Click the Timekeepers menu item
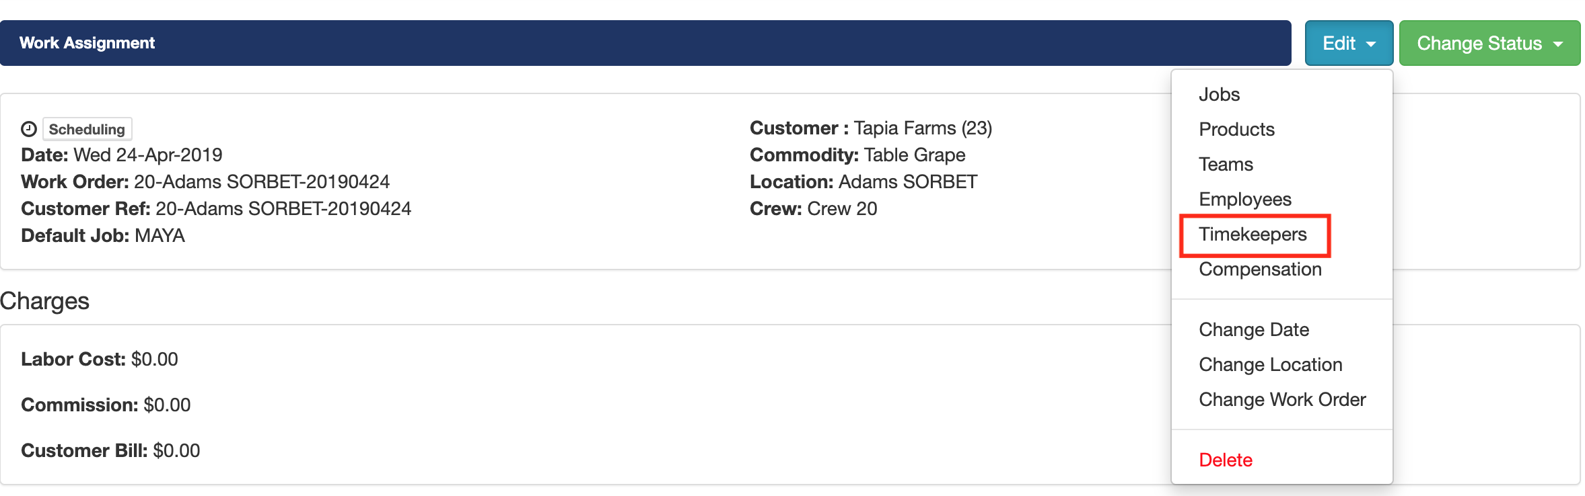1585x496 pixels. (x=1253, y=235)
